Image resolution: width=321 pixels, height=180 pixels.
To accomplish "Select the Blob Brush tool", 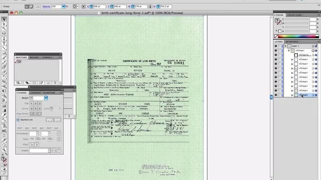I will tap(4, 67).
